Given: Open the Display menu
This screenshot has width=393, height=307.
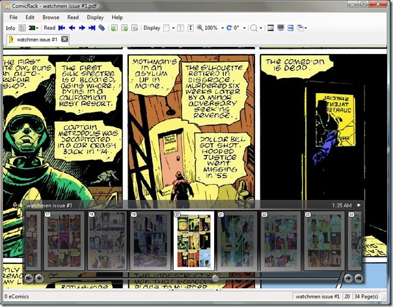Looking at the screenshot, I should [95, 18].
